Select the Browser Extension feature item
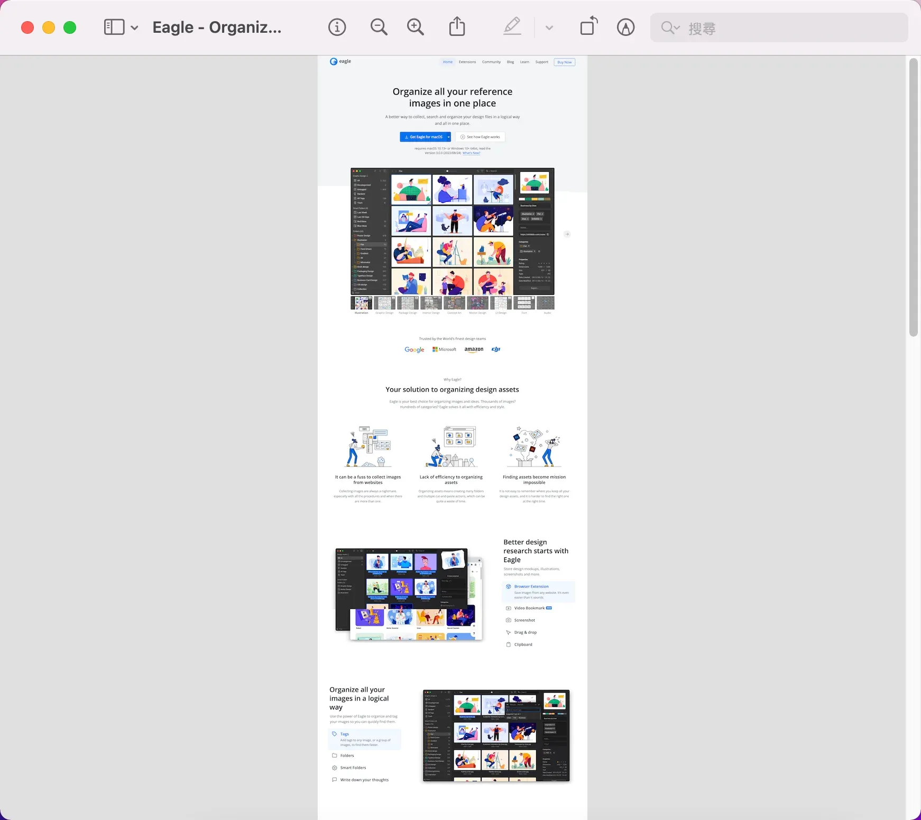 [538, 592]
